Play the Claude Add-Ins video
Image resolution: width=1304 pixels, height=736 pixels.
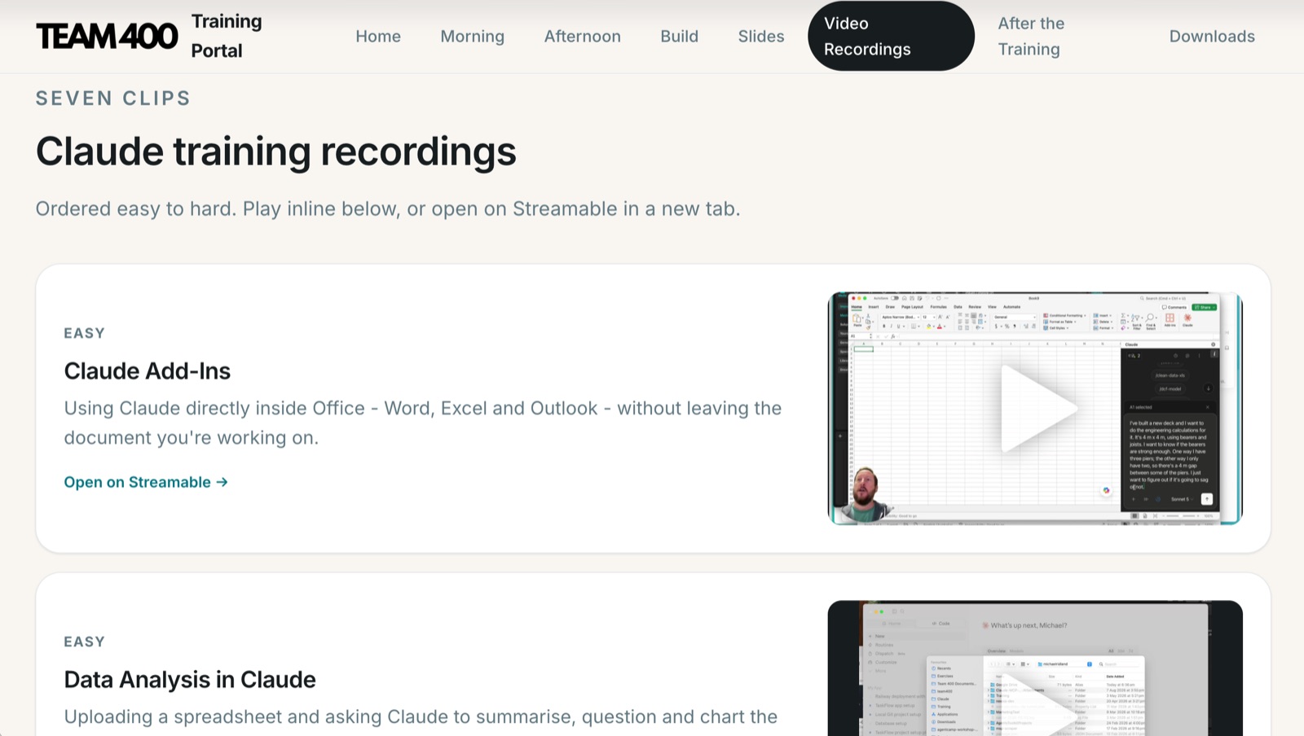click(1035, 409)
